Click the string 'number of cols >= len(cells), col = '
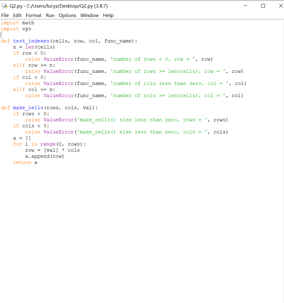 coord(168,96)
